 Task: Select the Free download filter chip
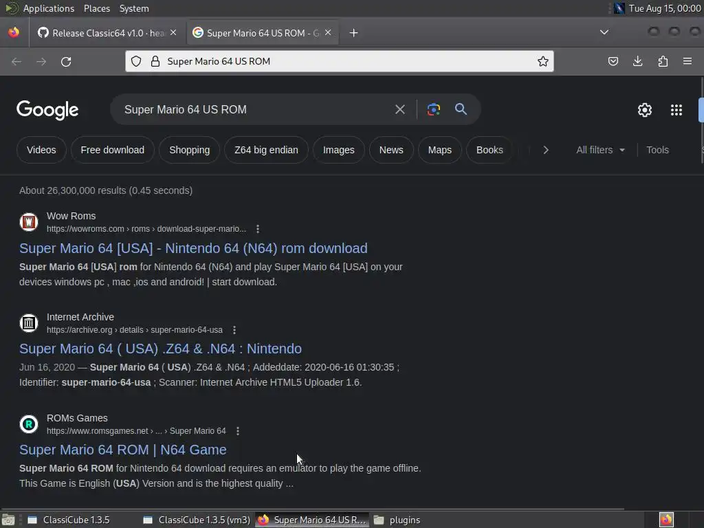pyautogui.click(x=113, y=150)
